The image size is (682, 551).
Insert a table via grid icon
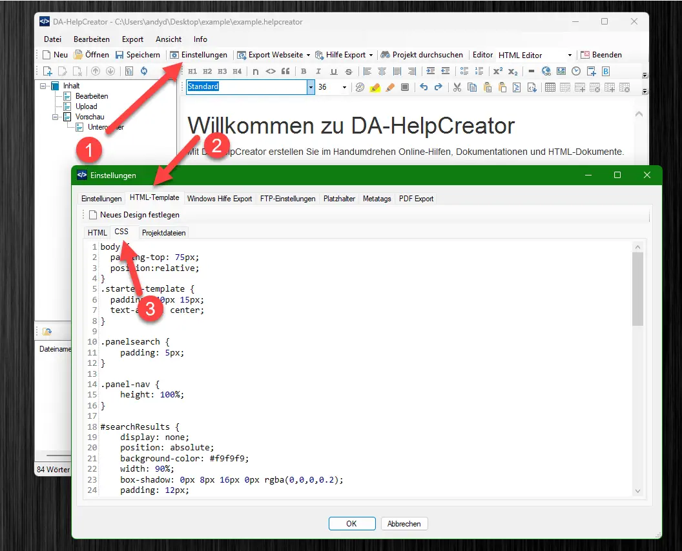(550, 87)
